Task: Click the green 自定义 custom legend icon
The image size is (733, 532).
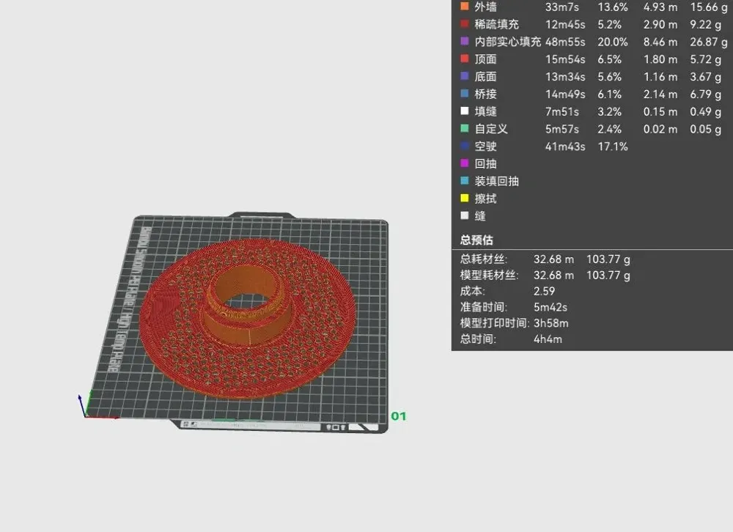Action: coord(464,129)
